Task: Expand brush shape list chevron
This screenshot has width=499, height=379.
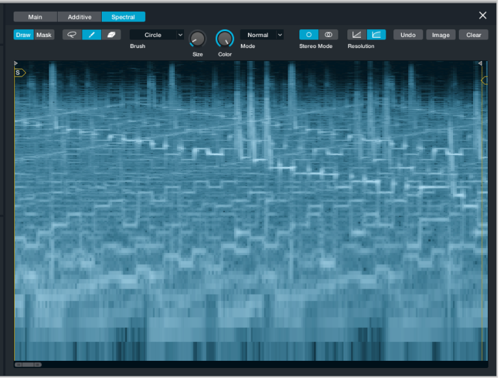Action: click(180, 35)
